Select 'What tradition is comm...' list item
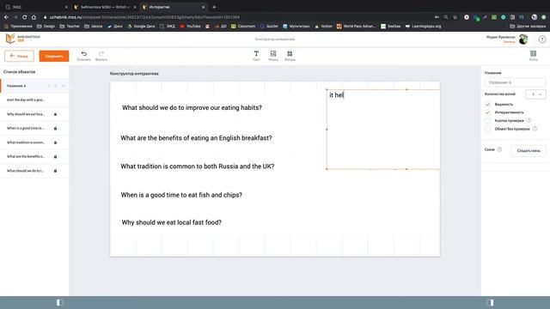The height and width of the screenshot is (309, 550). click(x=34, y=142)
